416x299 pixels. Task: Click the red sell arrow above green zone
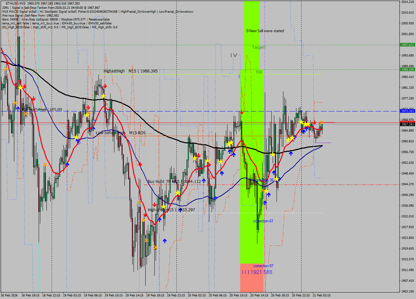tap(241, 112)
